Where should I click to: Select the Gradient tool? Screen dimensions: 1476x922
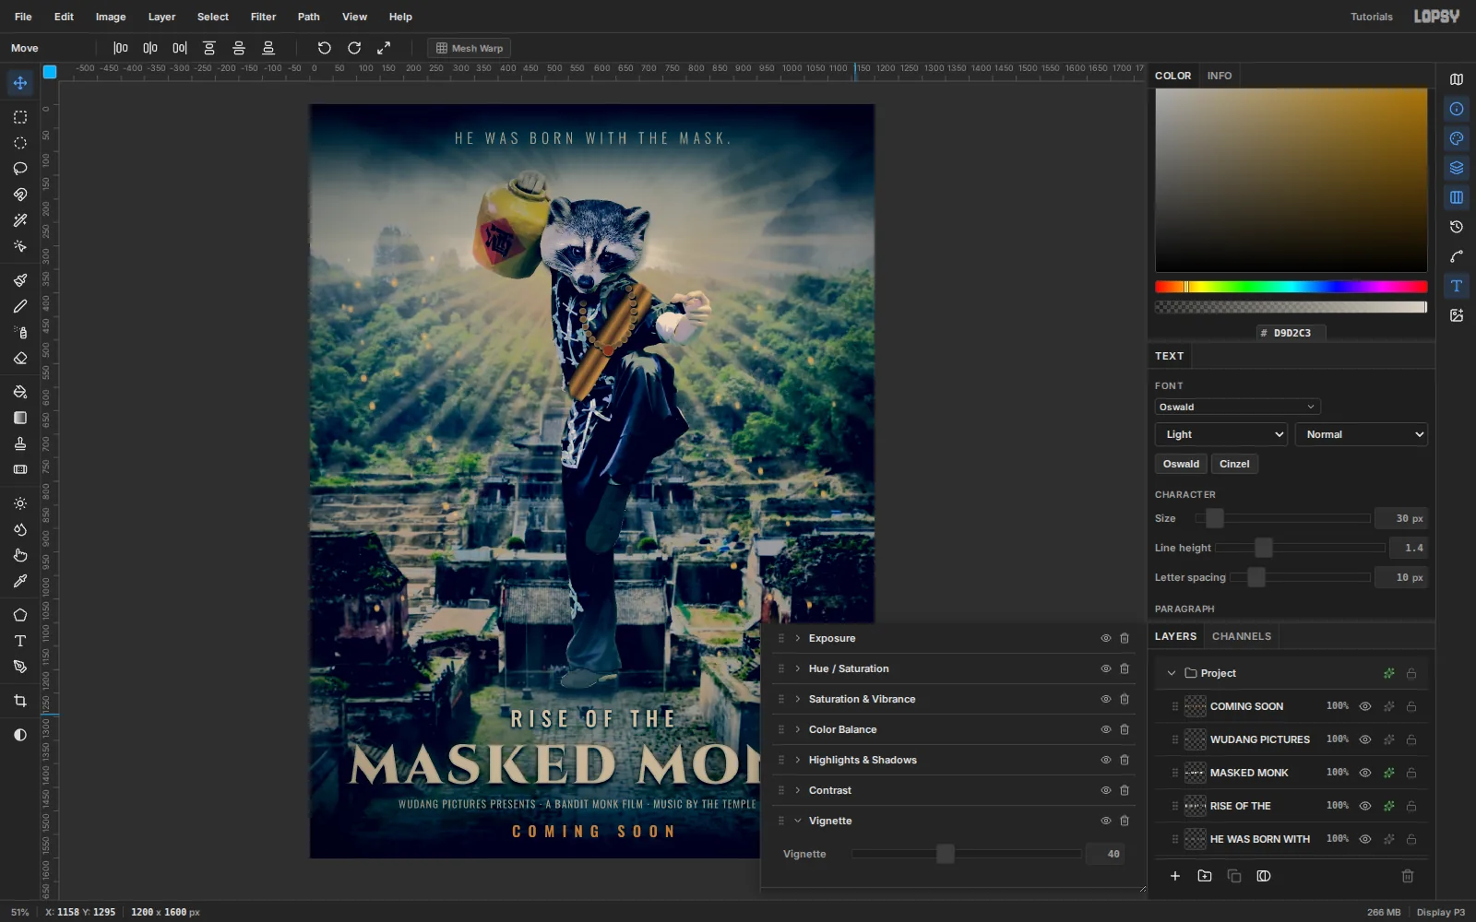[x=19, y=418]
